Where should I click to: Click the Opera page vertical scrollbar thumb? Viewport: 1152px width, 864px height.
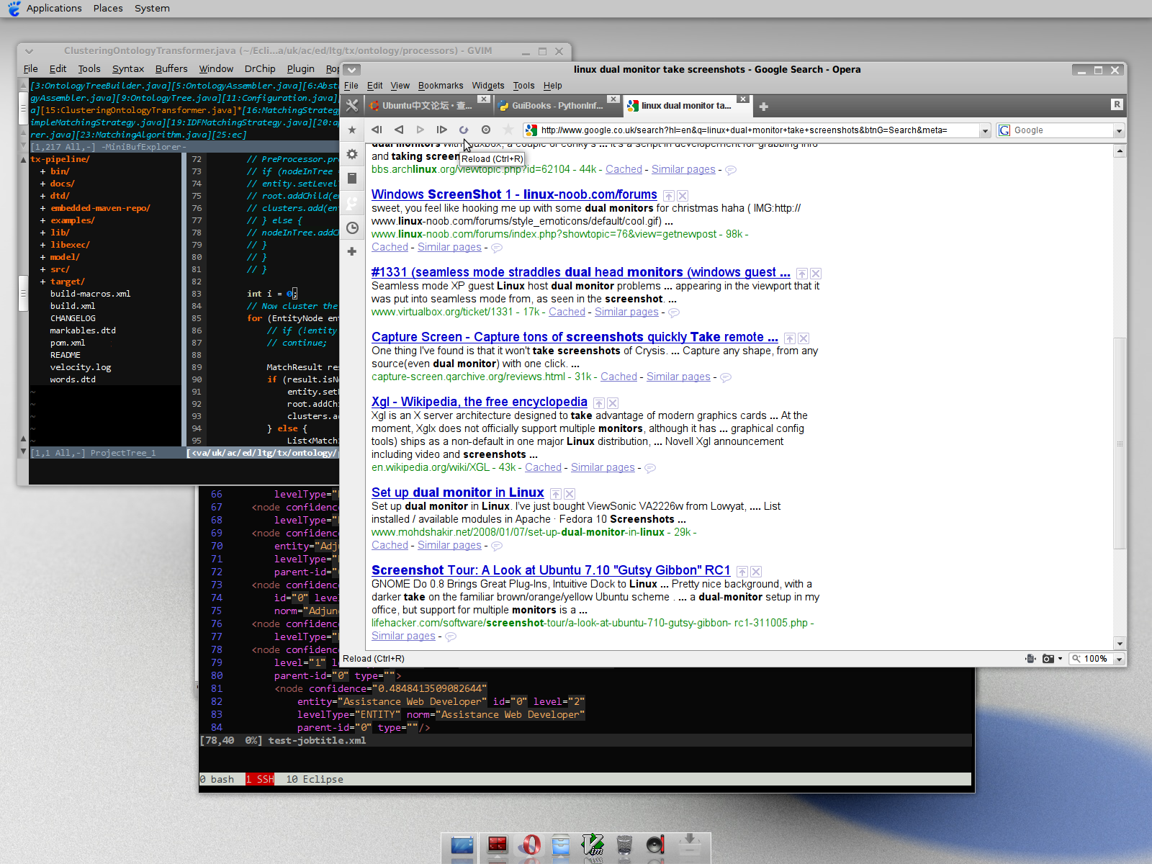coord(1120,443)
